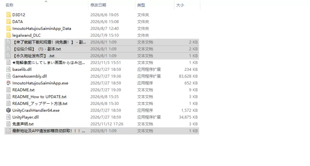Screen dimensions: 310x166
Task: Click the UnityCrashHandler64.exe Unity icon
Action: coord(8,110)
